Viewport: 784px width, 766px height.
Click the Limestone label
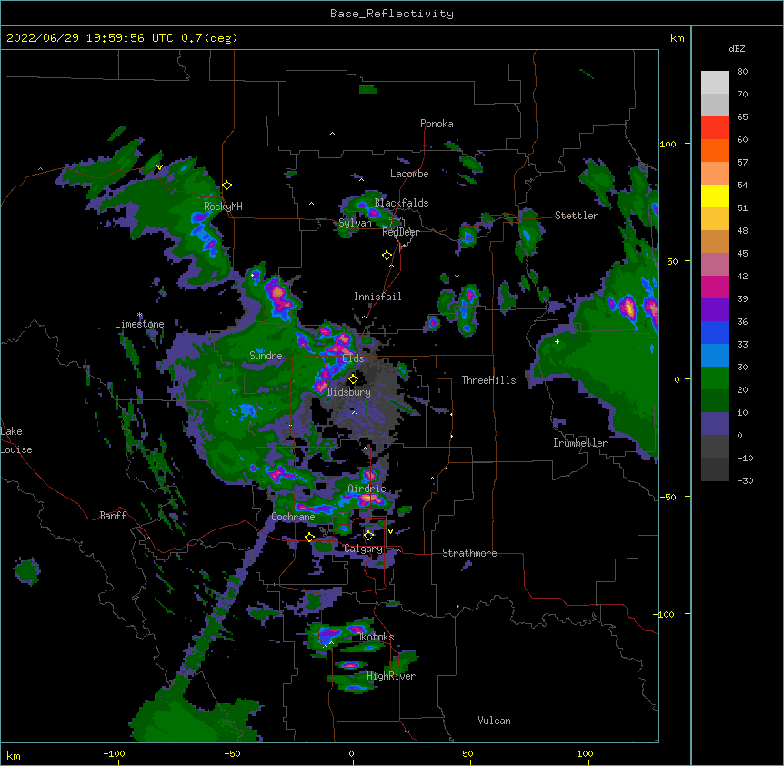tap(139, 324)
